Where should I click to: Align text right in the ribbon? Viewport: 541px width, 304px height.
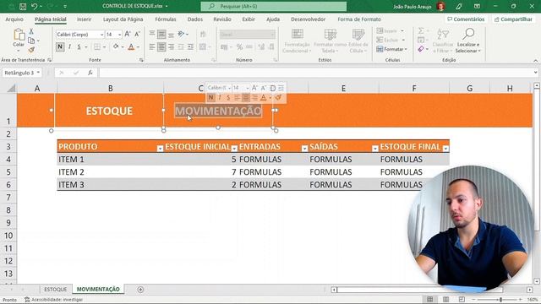[171, 47]
